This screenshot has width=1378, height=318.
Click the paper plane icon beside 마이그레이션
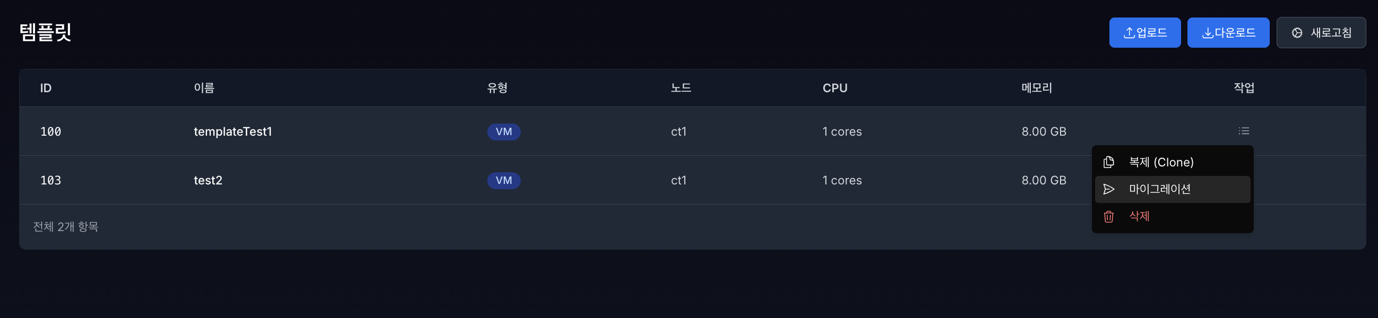(1108, 189)
